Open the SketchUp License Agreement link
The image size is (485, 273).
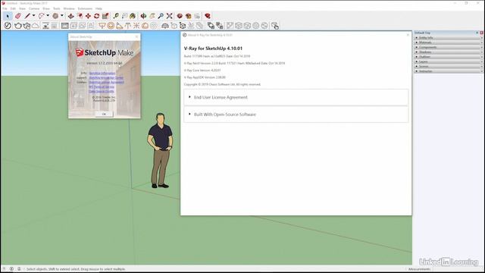pyautogui.click(x=106, y=83)
